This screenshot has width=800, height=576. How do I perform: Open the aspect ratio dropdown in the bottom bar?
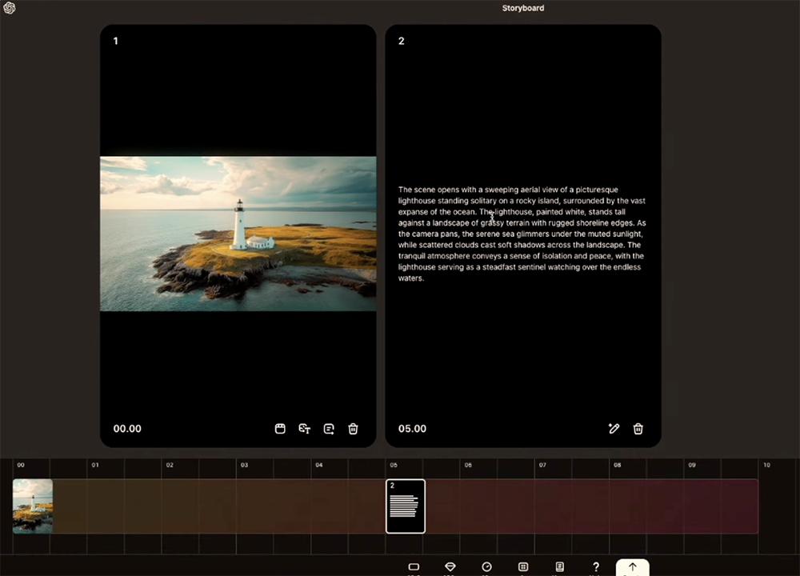tap(414, 566)
